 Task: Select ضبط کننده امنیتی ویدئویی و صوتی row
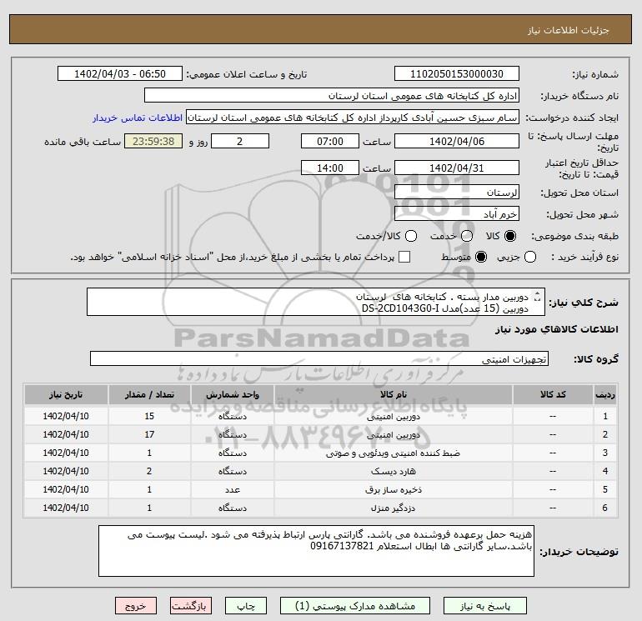(321, 453)
